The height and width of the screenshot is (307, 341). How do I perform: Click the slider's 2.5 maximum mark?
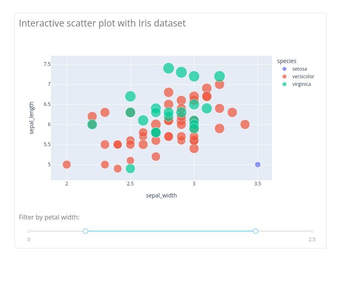312,239
